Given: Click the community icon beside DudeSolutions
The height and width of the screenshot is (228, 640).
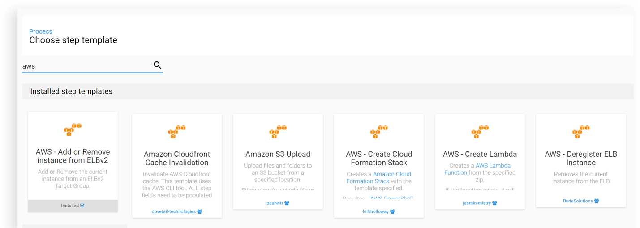Looking at the screenshot, I should click(x=597, y=201).
